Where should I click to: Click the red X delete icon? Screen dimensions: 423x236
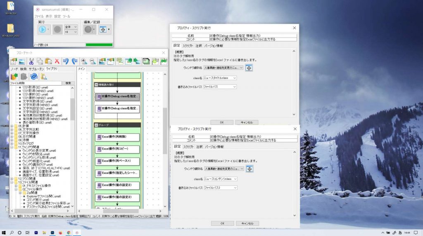pyautogui.click(x=57, y=61)
